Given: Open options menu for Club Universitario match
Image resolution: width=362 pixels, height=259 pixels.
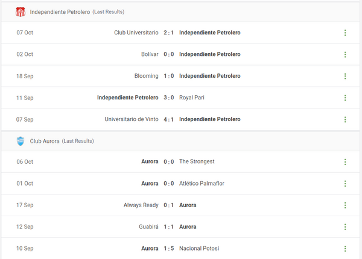Looking at the screenshot, I should pos(345,33).
